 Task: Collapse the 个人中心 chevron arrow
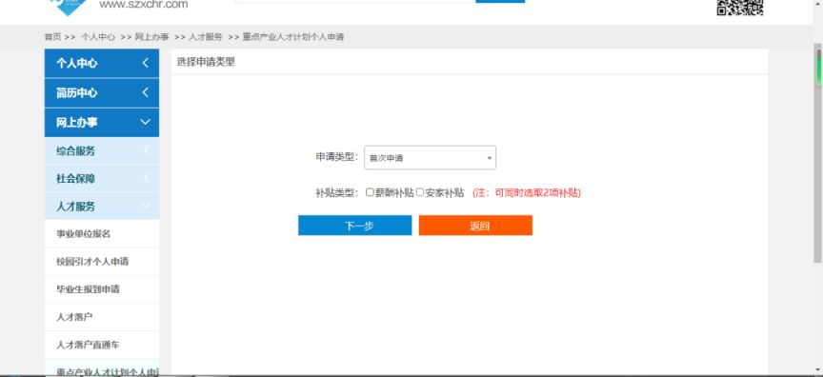146,64
